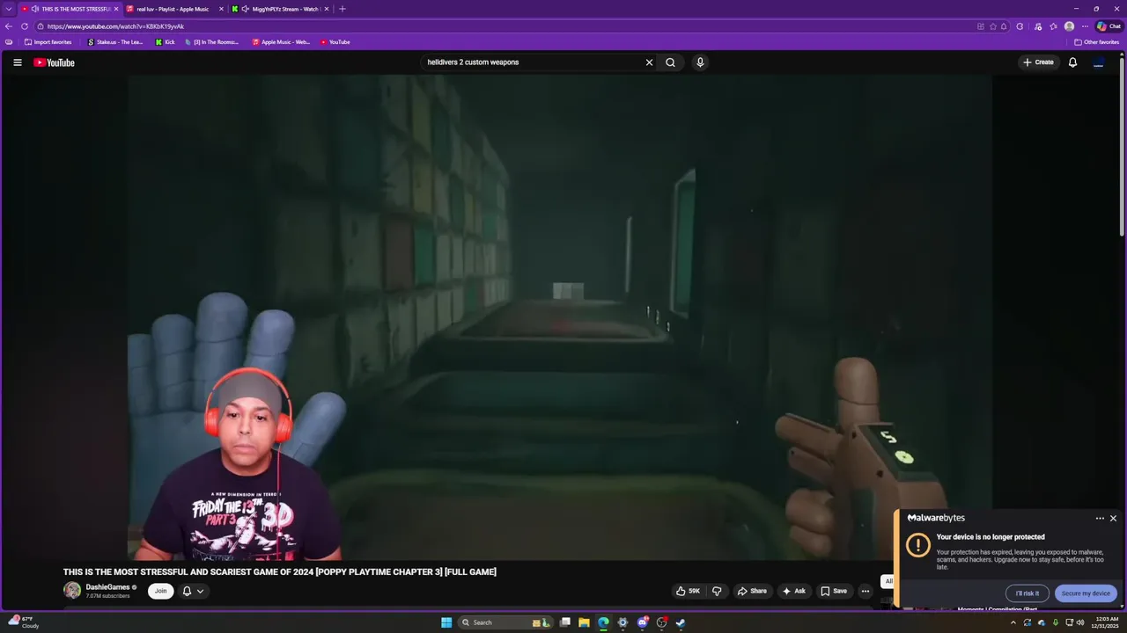1127x633 pixels.
Task: Open File Explorer from the taskbar
Action: point(584,622)
